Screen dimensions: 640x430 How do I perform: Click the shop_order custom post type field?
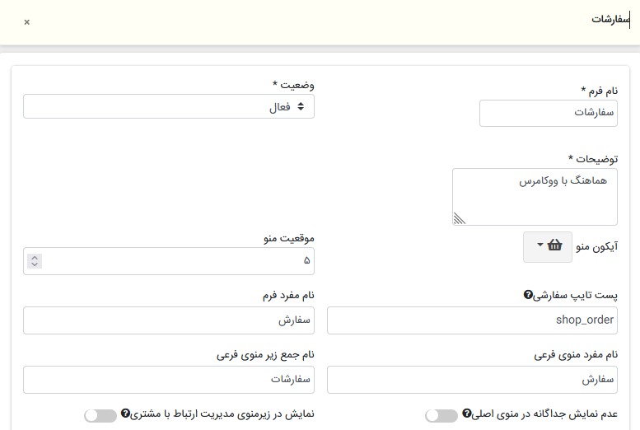point(472,320)
